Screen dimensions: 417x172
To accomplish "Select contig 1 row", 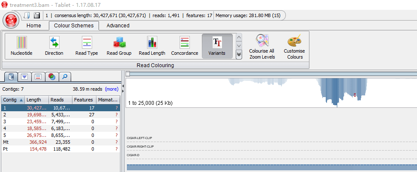I will click(60, 107).
